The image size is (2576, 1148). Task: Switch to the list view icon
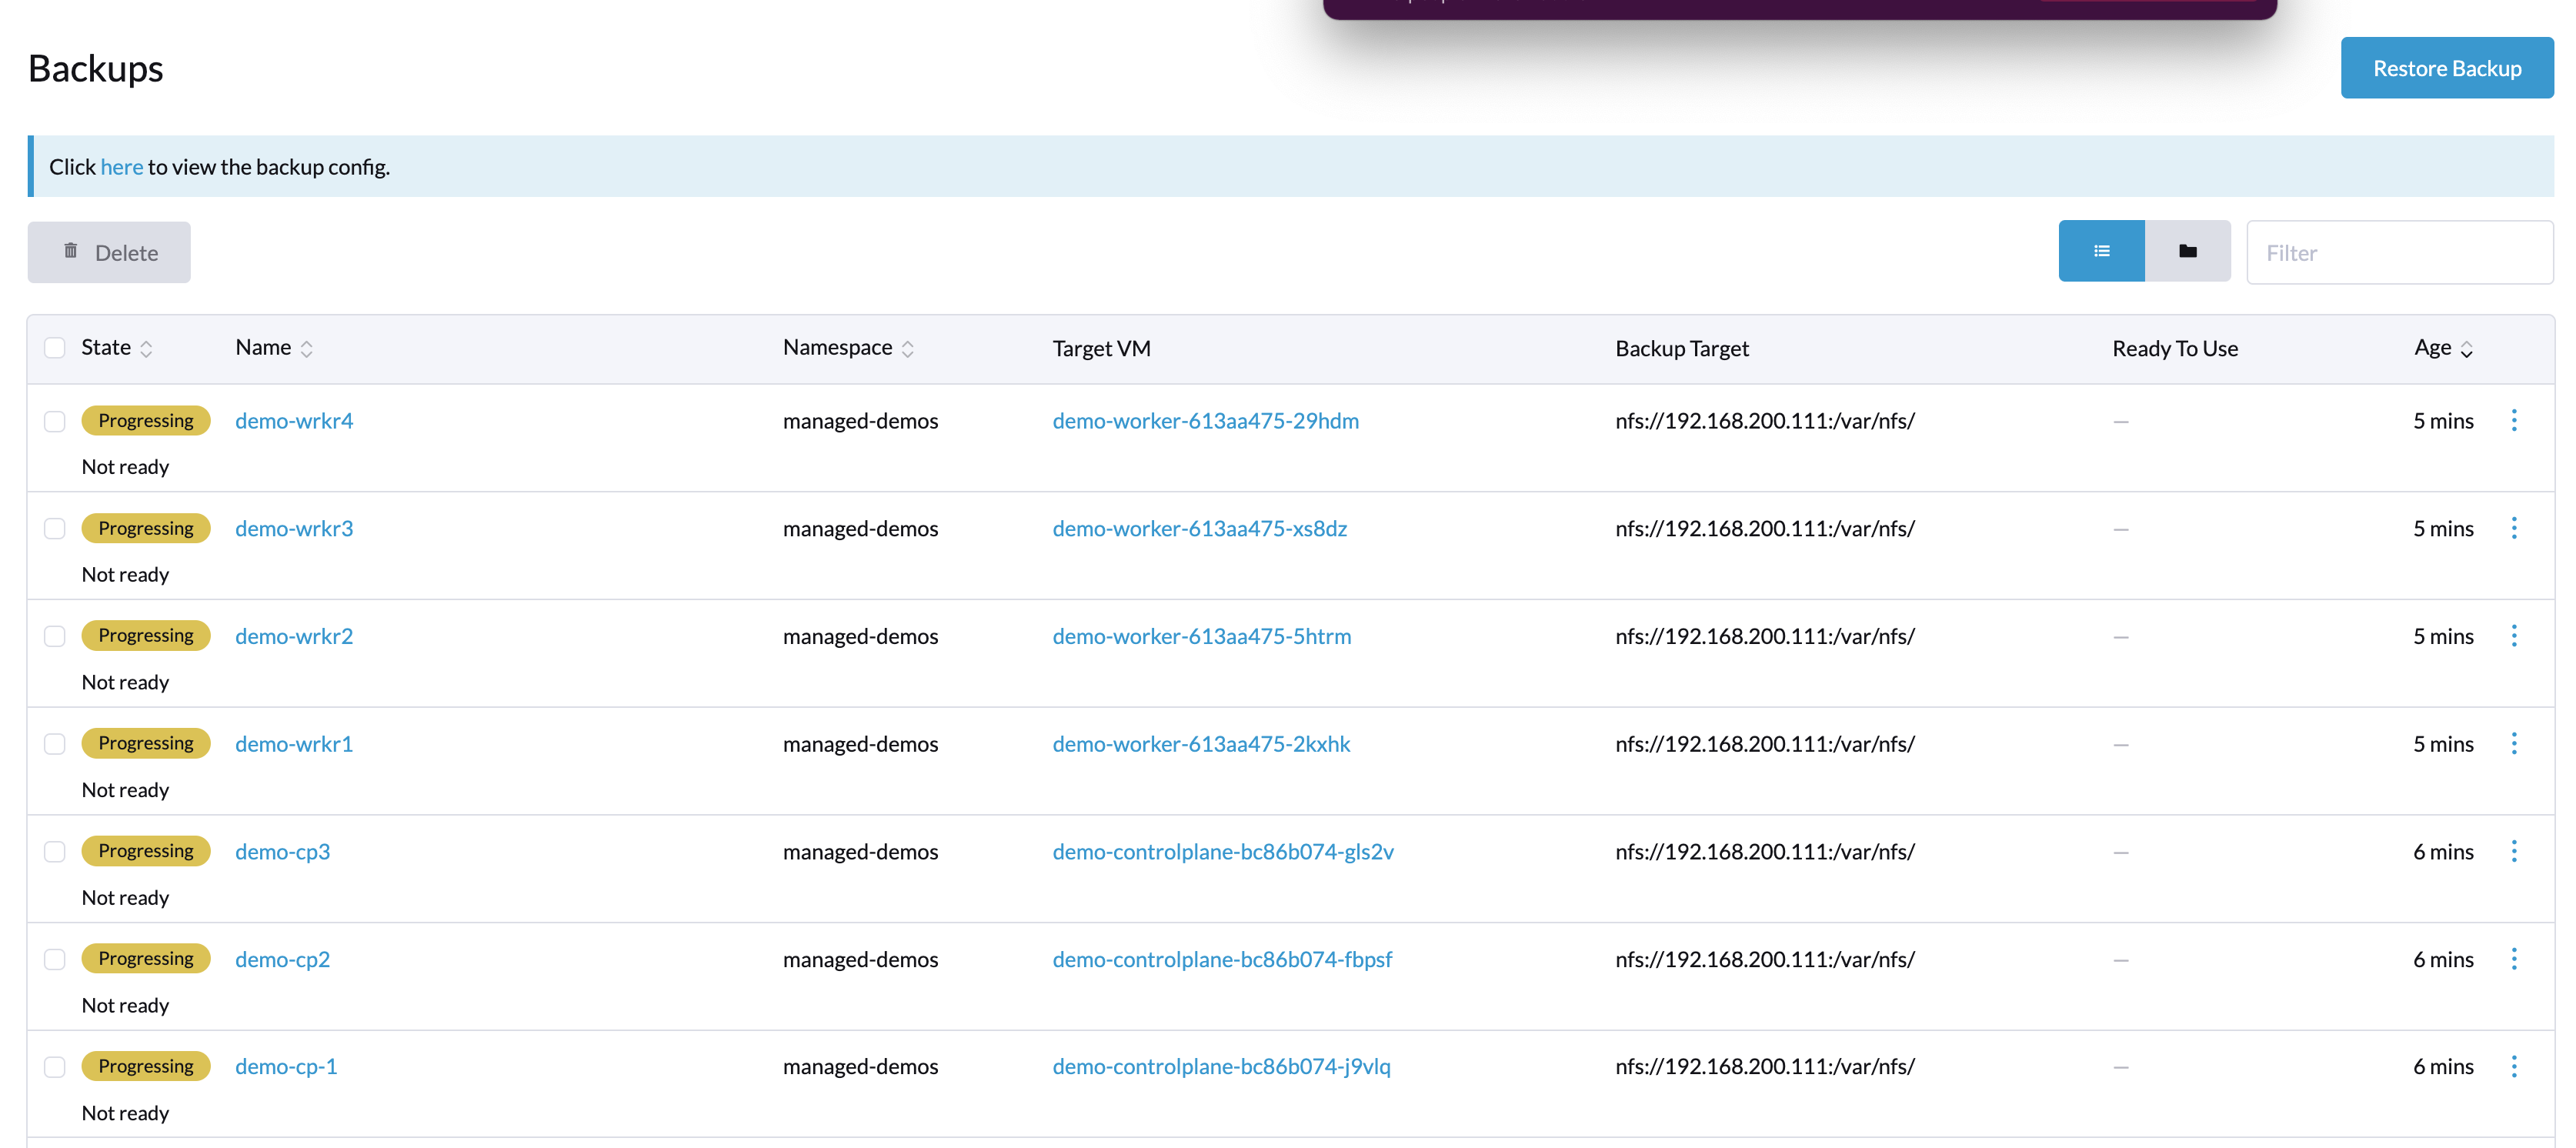click(2101, 251)
